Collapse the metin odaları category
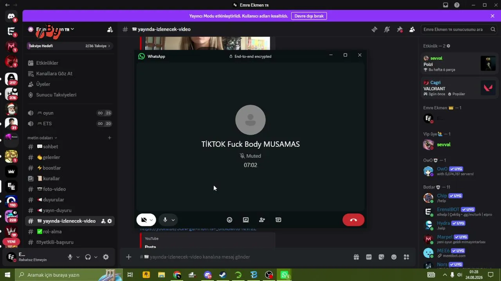The image size is (501, 281). point(42,138)
